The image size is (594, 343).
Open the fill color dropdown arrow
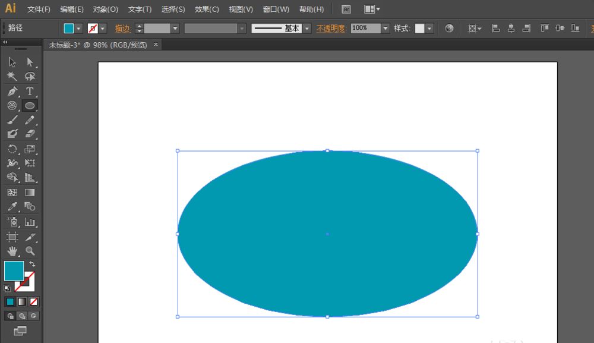coord(78,29)
